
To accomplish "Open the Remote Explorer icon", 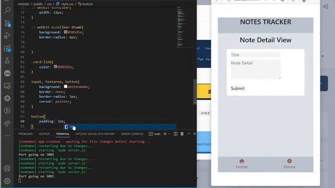I will click(7, 86).
